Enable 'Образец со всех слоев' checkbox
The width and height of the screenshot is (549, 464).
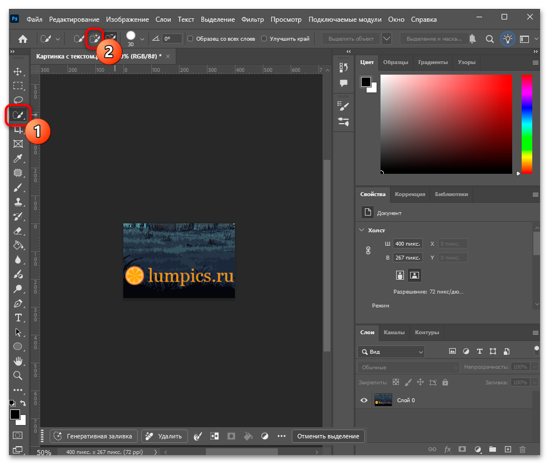pos(190,38)
